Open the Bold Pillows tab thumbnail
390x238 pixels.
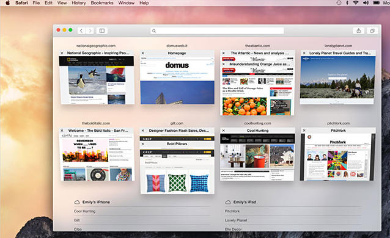[x=177, y=170]
